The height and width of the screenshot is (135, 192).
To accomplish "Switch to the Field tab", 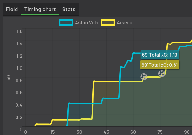I will click(x=12, y=10).
